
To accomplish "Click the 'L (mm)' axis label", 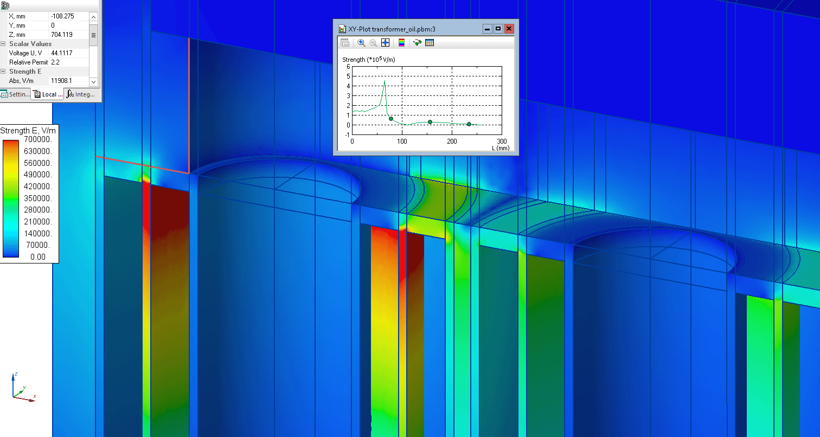I will point(501,147).
